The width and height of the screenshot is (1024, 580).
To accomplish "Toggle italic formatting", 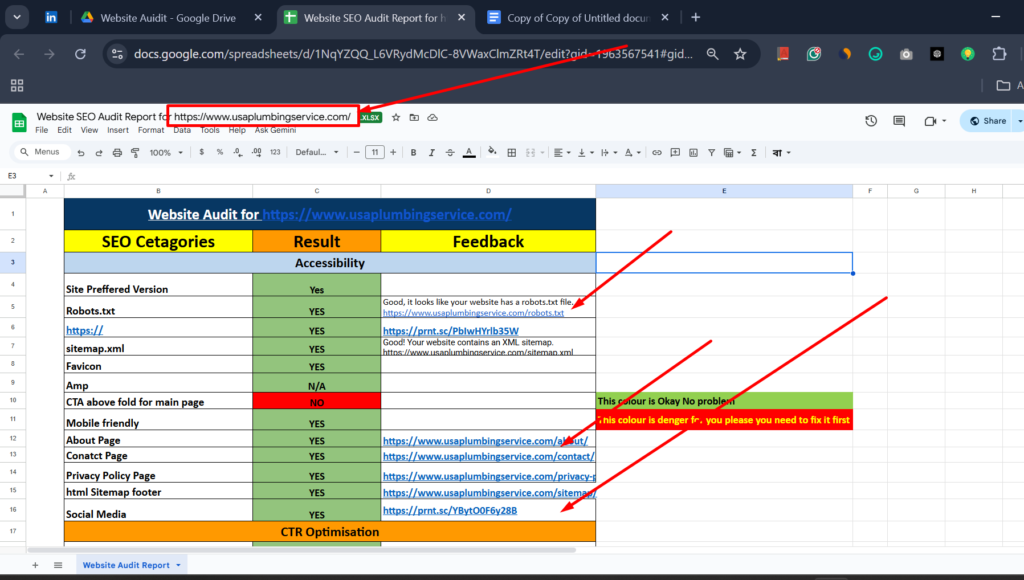I will tap(431, 152).
